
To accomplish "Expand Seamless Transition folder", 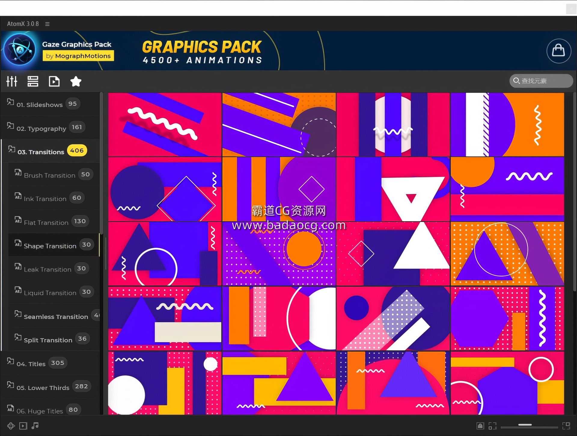I will (x=54, y=316).
